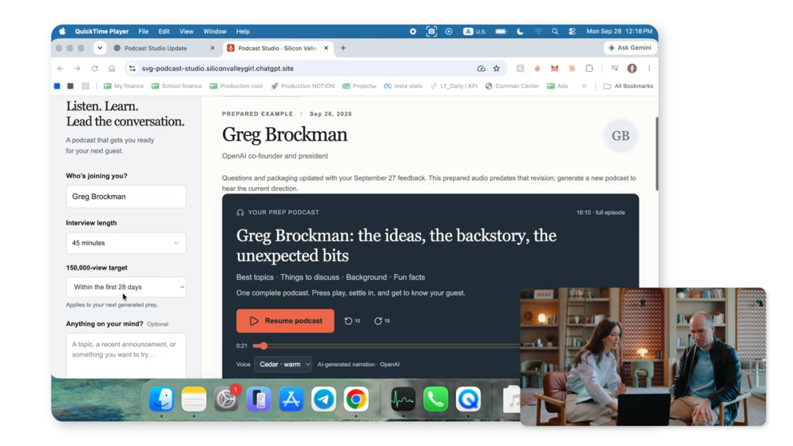793x446 pixels.
Task: Open the Chrome profile avatar
Action: (x=631, y=68)
